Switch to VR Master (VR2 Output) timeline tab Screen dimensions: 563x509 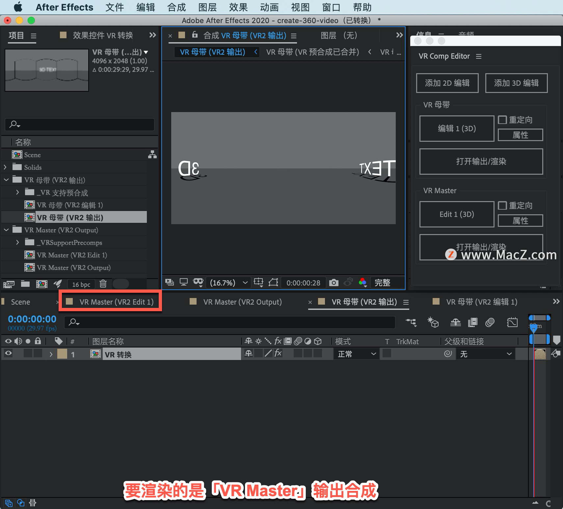pos(242,302)
